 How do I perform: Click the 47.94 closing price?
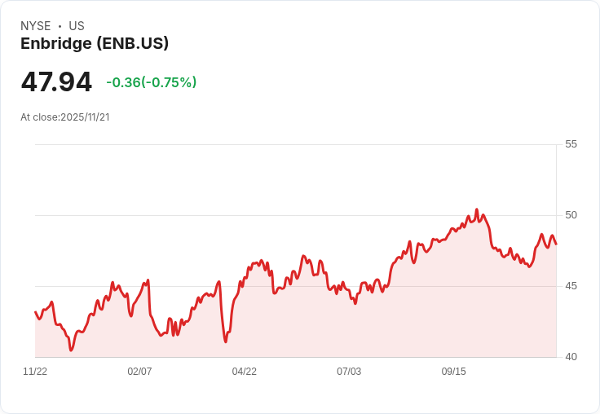tap(56, 81)
